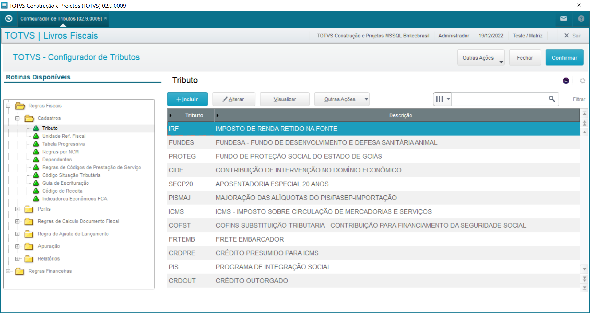Sort by the Descrição column header
Image resolution: width=590 pixels, height=313 pixels.
[397, 115]
